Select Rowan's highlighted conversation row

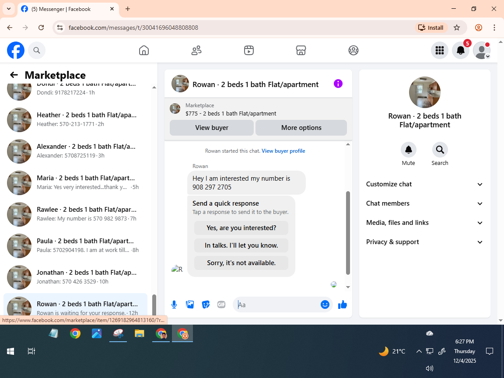(x=76, y=304)
